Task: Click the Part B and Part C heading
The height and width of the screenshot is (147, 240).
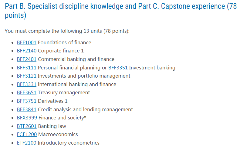Action: coord(120,11)
